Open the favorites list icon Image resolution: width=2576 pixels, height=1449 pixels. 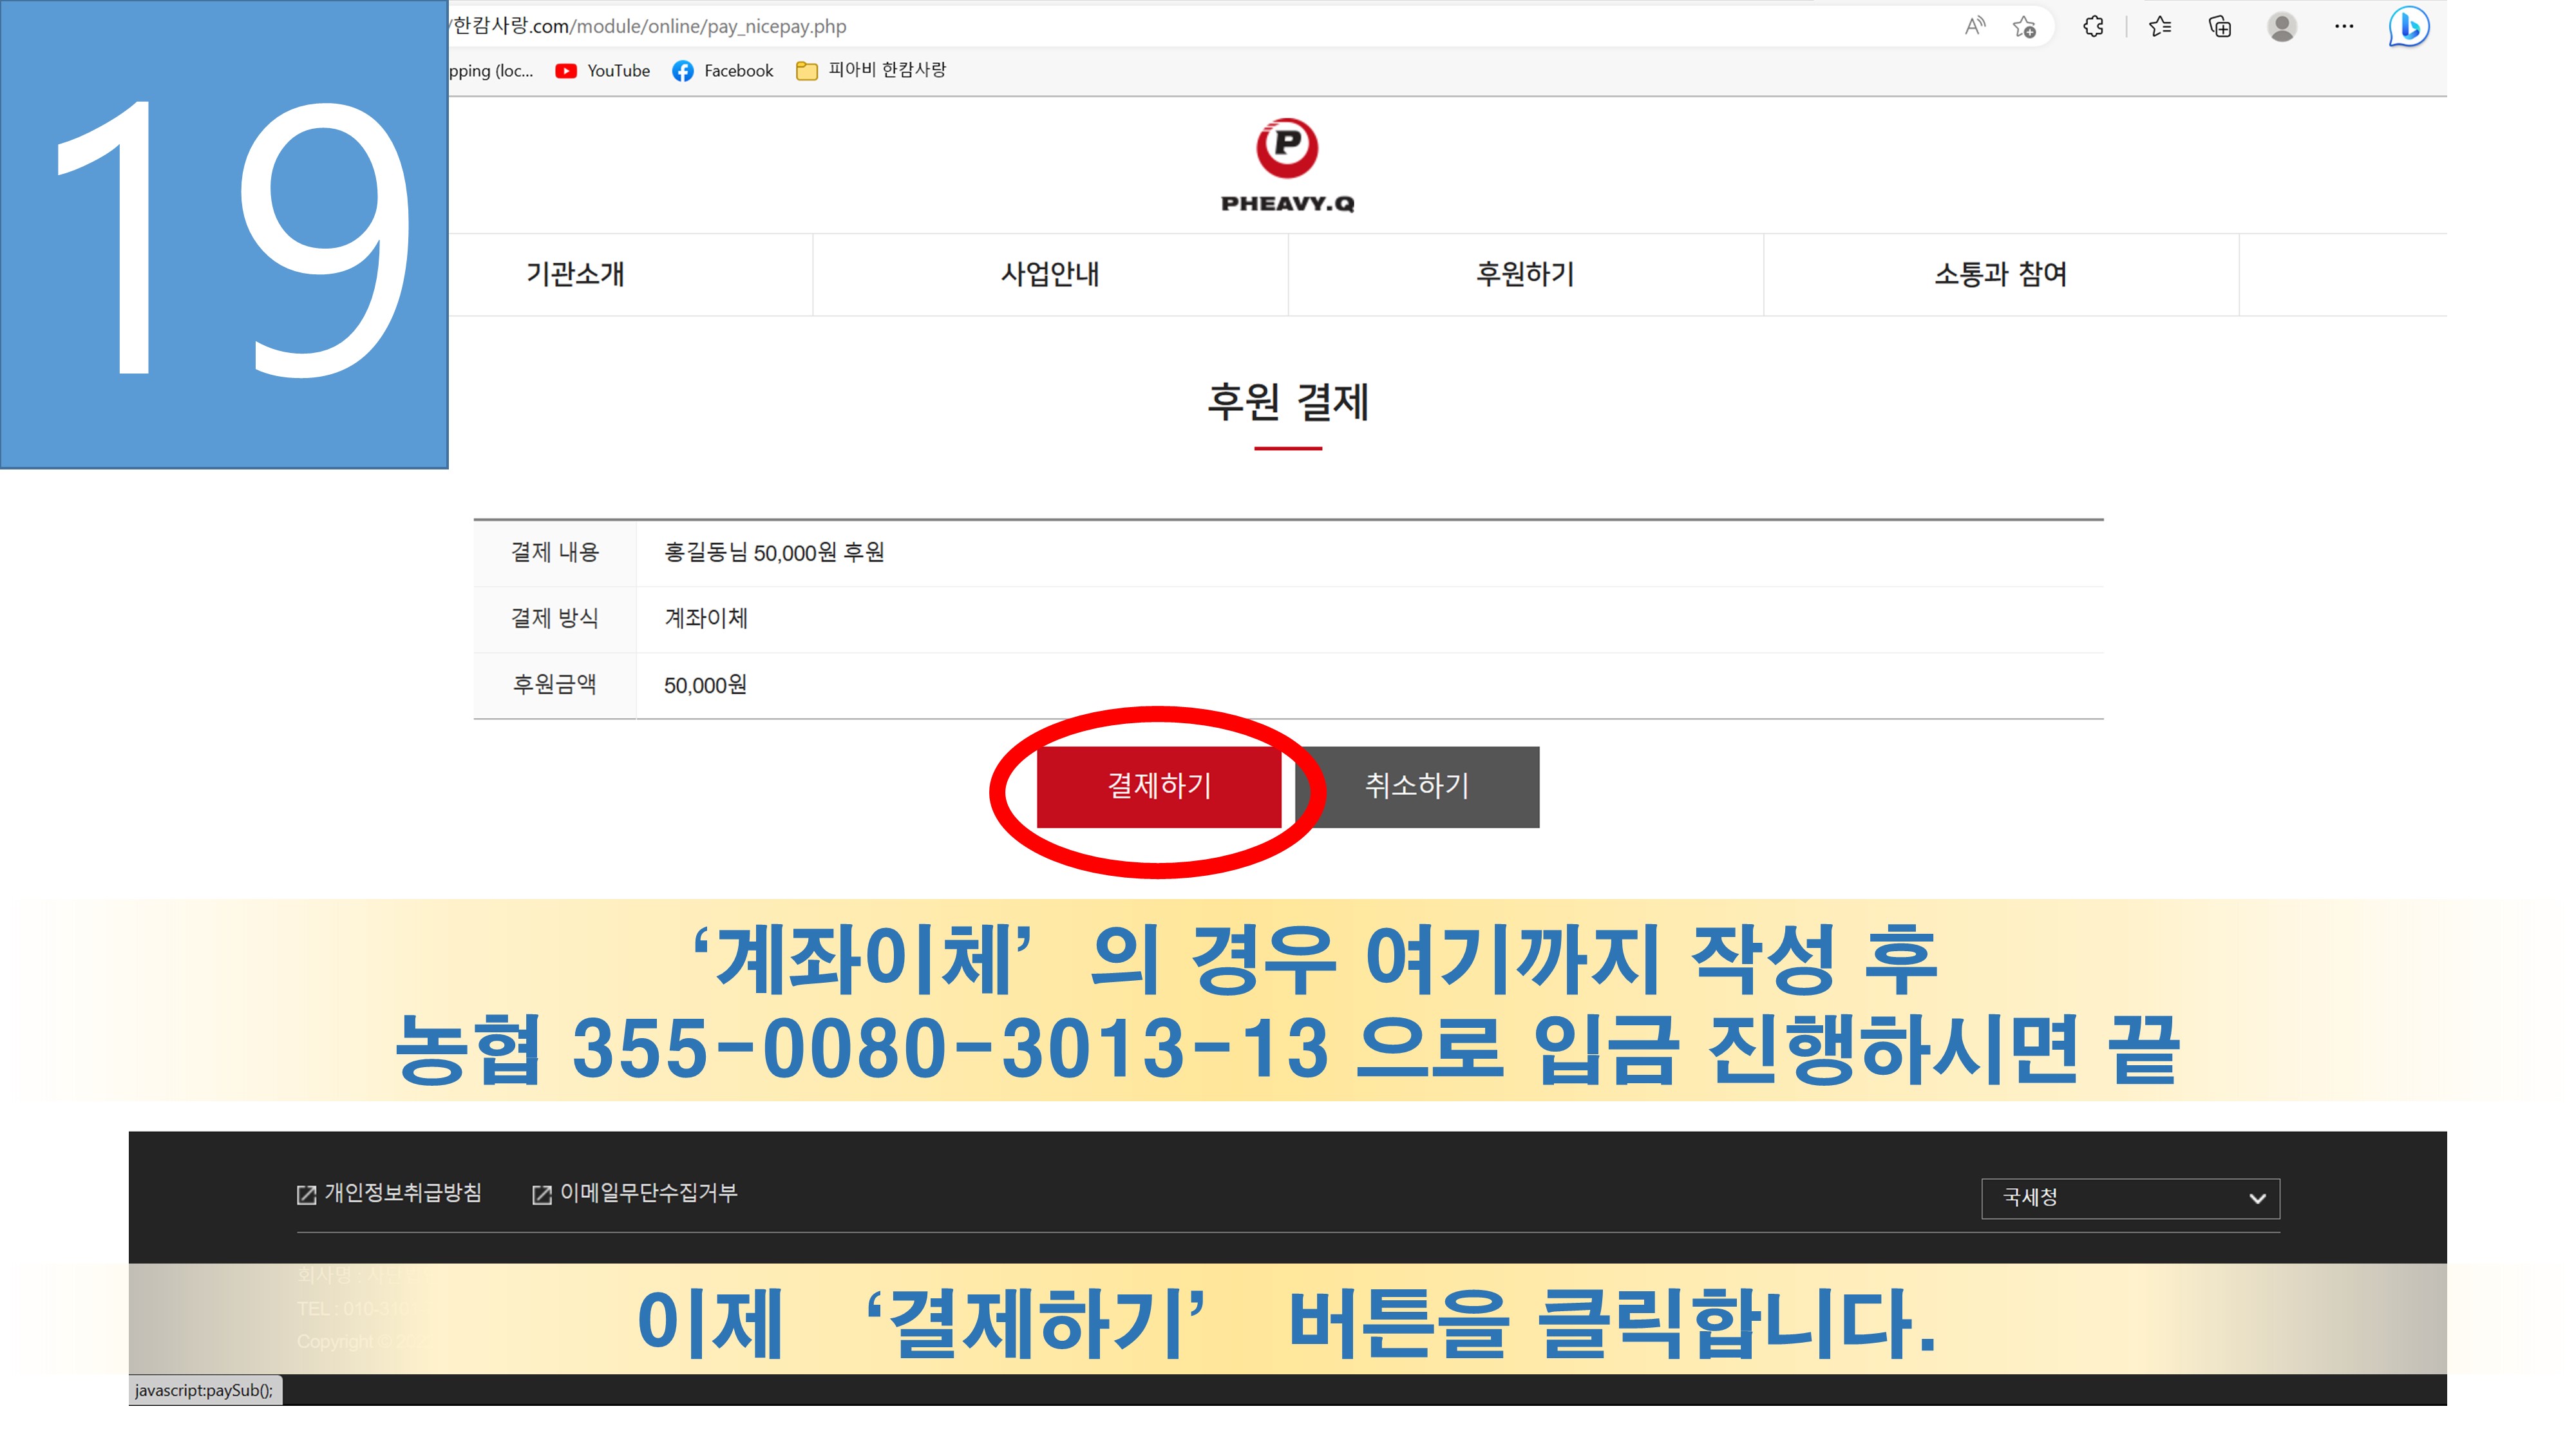click(2160, 27)
